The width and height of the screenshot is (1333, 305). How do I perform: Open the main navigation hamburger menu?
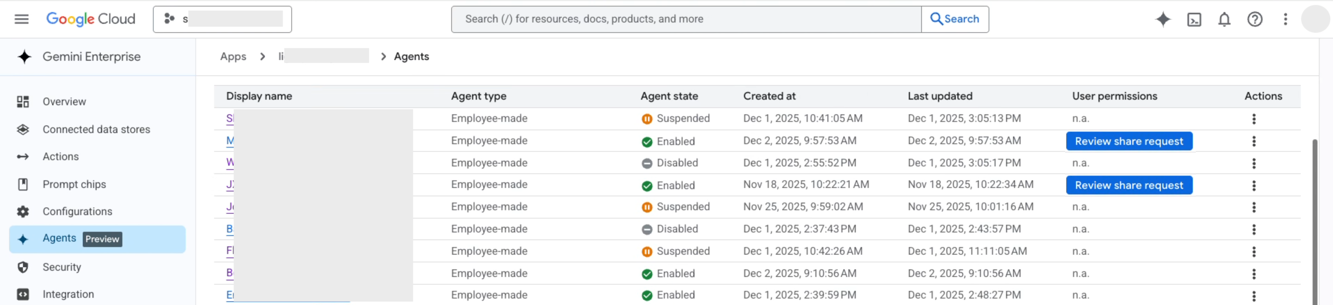point(21,19)
